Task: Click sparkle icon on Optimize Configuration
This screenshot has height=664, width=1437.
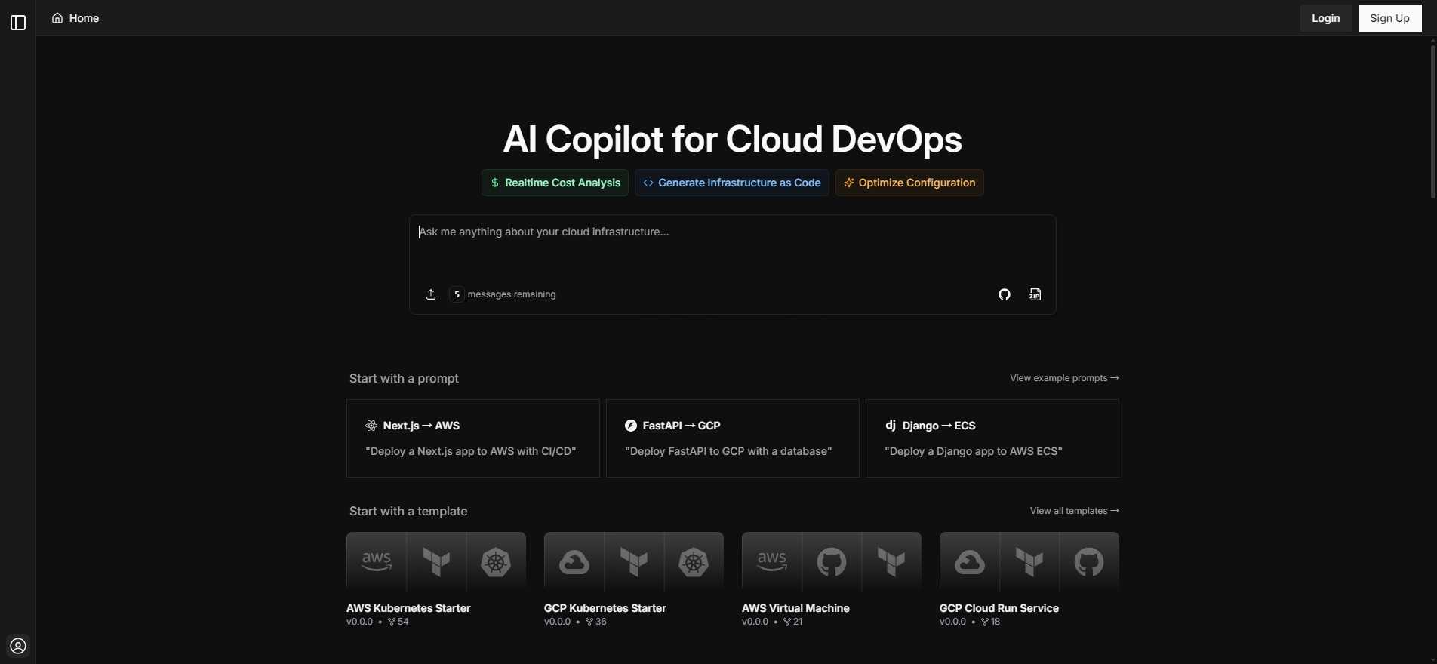Action: point(849,183)
